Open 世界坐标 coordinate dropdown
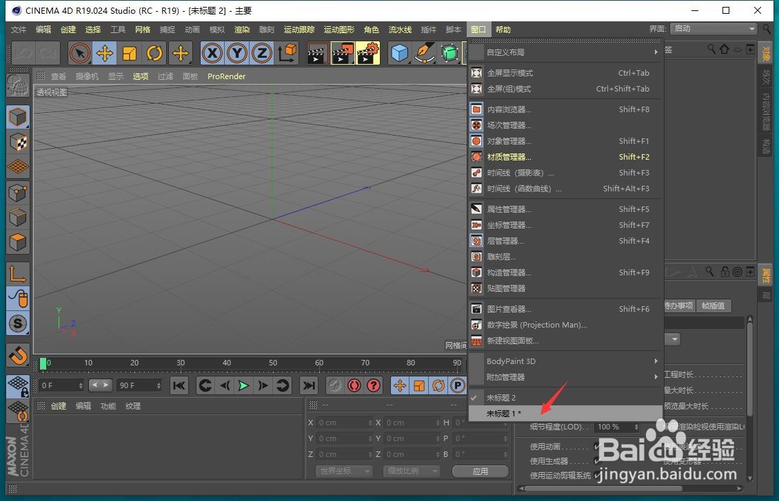The image size is (779, 501). [x=344, y=471]
